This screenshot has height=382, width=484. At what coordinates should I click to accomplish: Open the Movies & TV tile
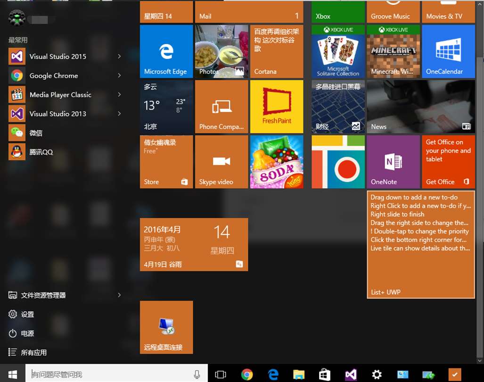[x=449, y=12]
